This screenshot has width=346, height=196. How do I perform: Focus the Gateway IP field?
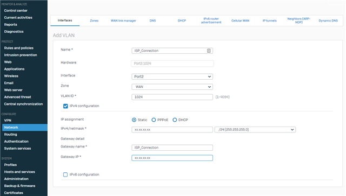[x=172, y=158]
